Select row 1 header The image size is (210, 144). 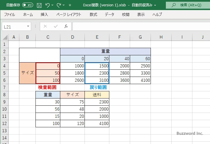coord(4,44)
